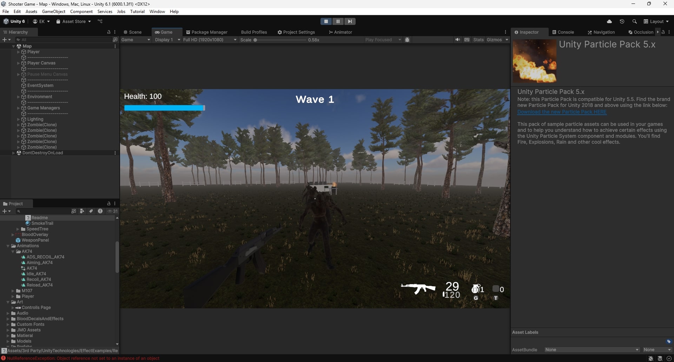Click the Download new Particle Pack link

pos(562,112)
